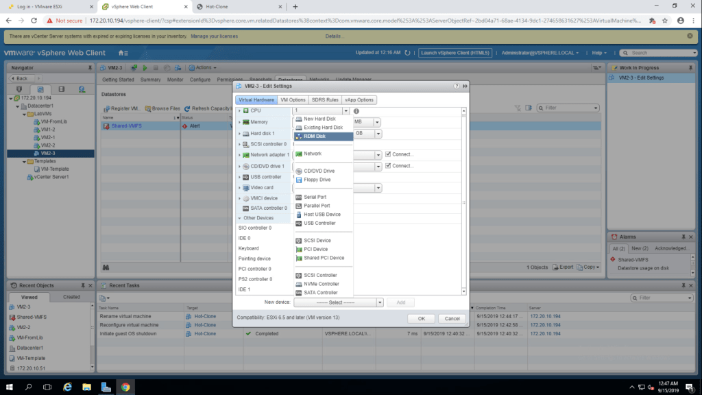702x395 pixels.
Task: Click the vSphere home menu icon
Action: click(122, 53)
